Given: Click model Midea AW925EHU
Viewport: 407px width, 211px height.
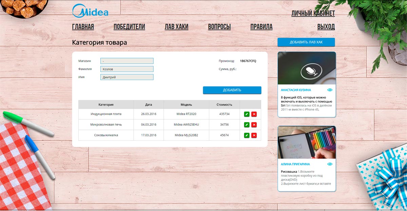Looking at the screenshot, I should [x=186, y=125].
